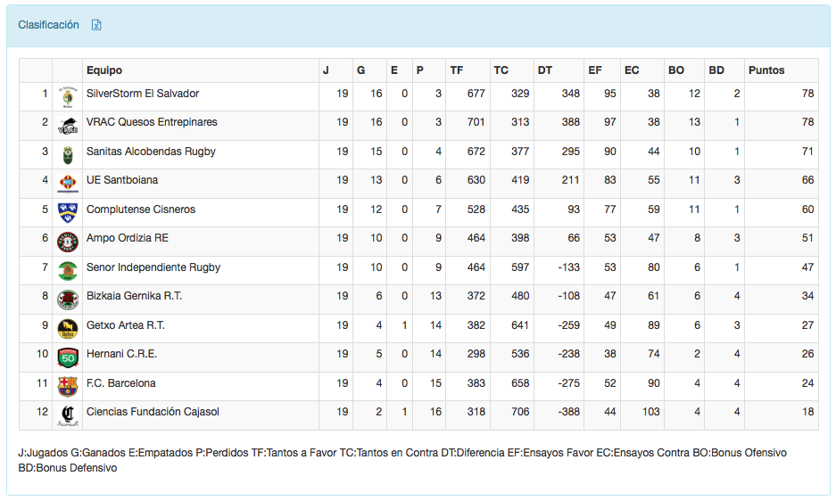Click the Sanitas Alcobendas Rugby logo
This screenshot has height=501, width=836.
click(x=67, y=154)
